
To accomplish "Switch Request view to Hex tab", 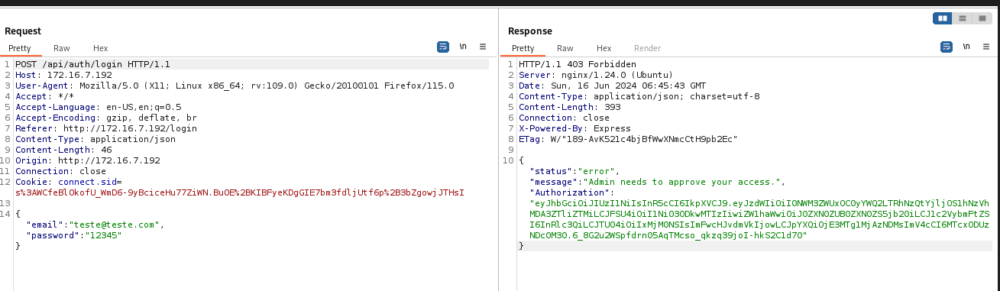I will [100, 48].
